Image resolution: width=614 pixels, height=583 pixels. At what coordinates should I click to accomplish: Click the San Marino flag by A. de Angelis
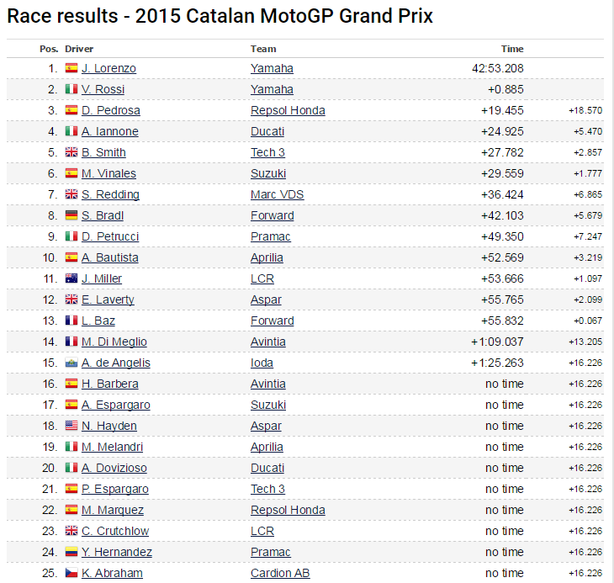tap(71, 363)
